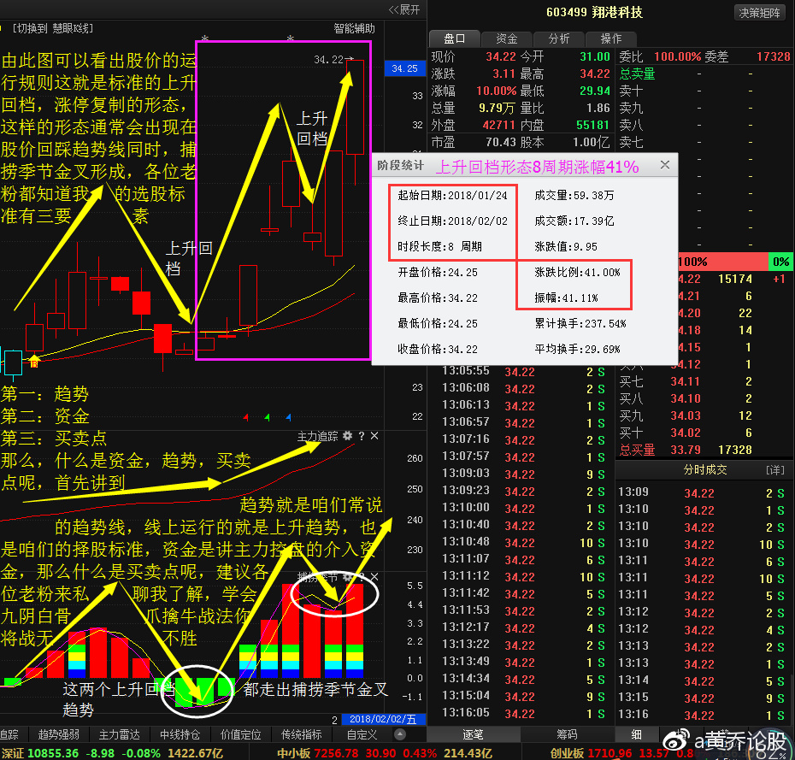Click the 外盘 value 42711
Viewport: 795px width, 760px height.
point(499,125)
